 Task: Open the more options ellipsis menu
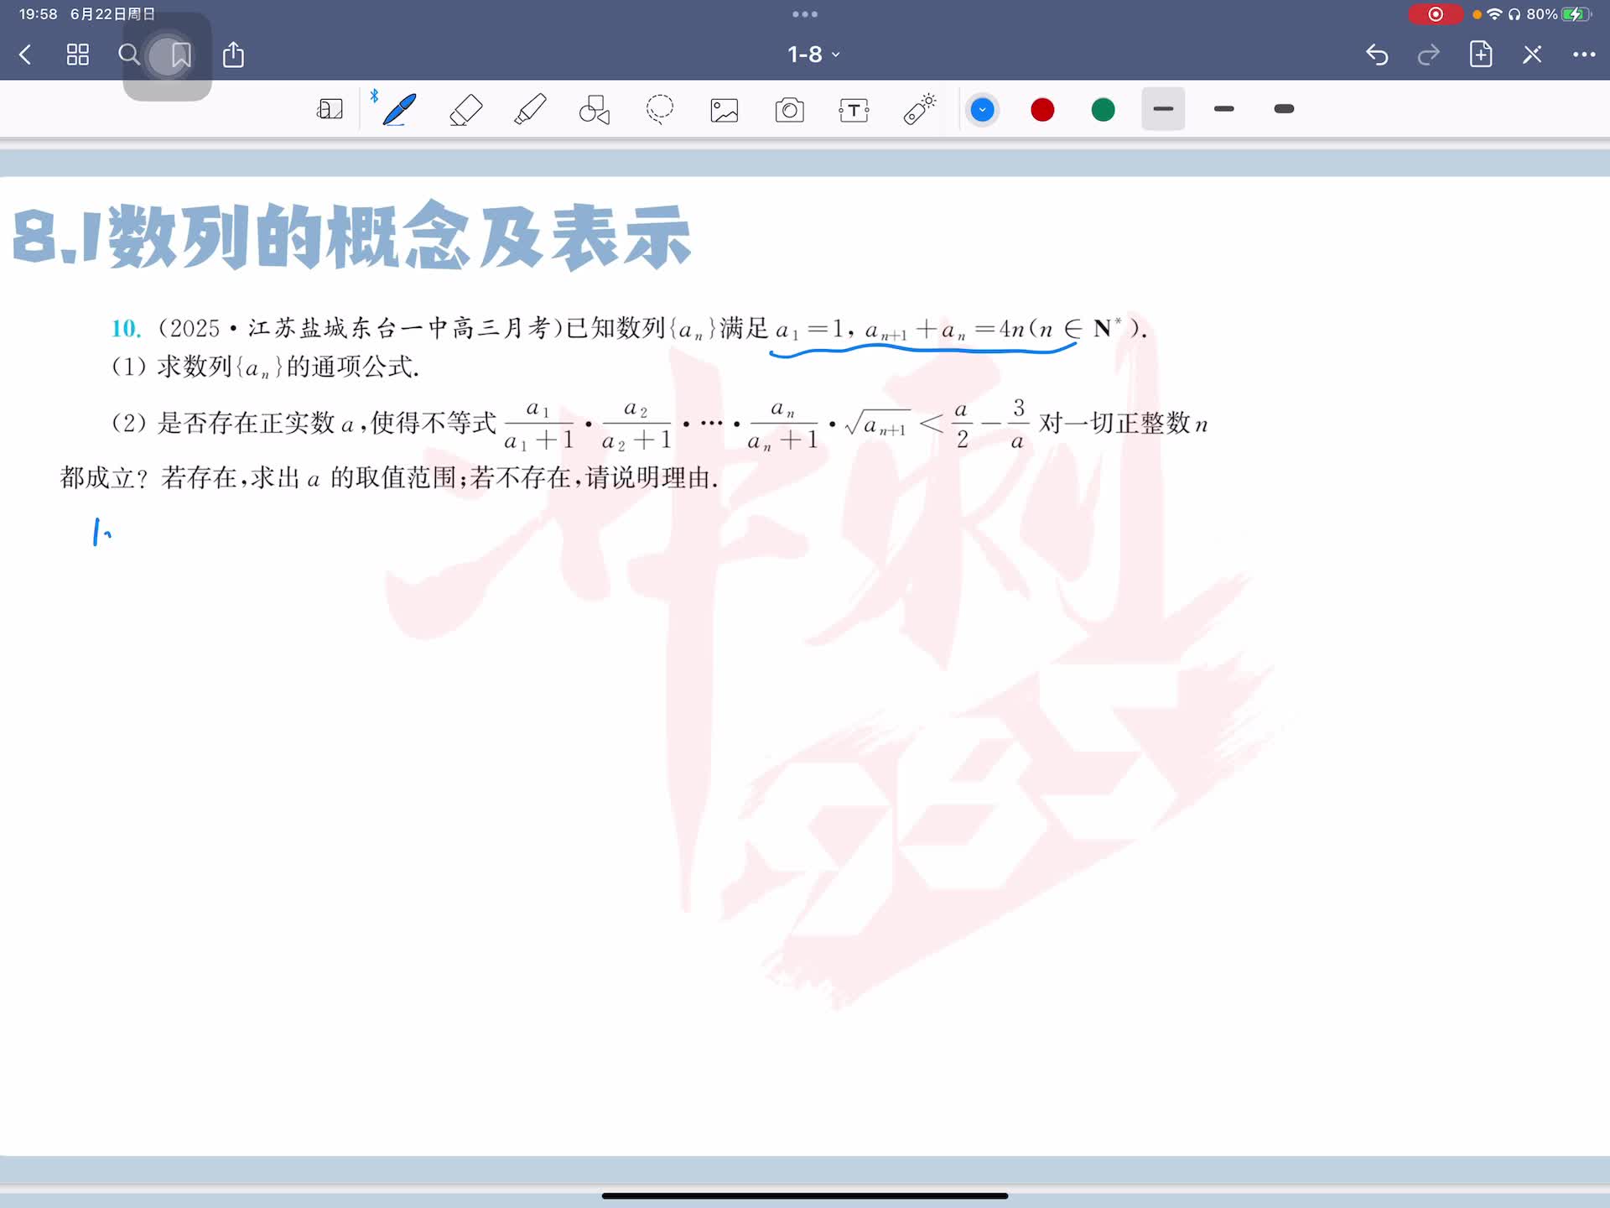tap(1583, 55)
